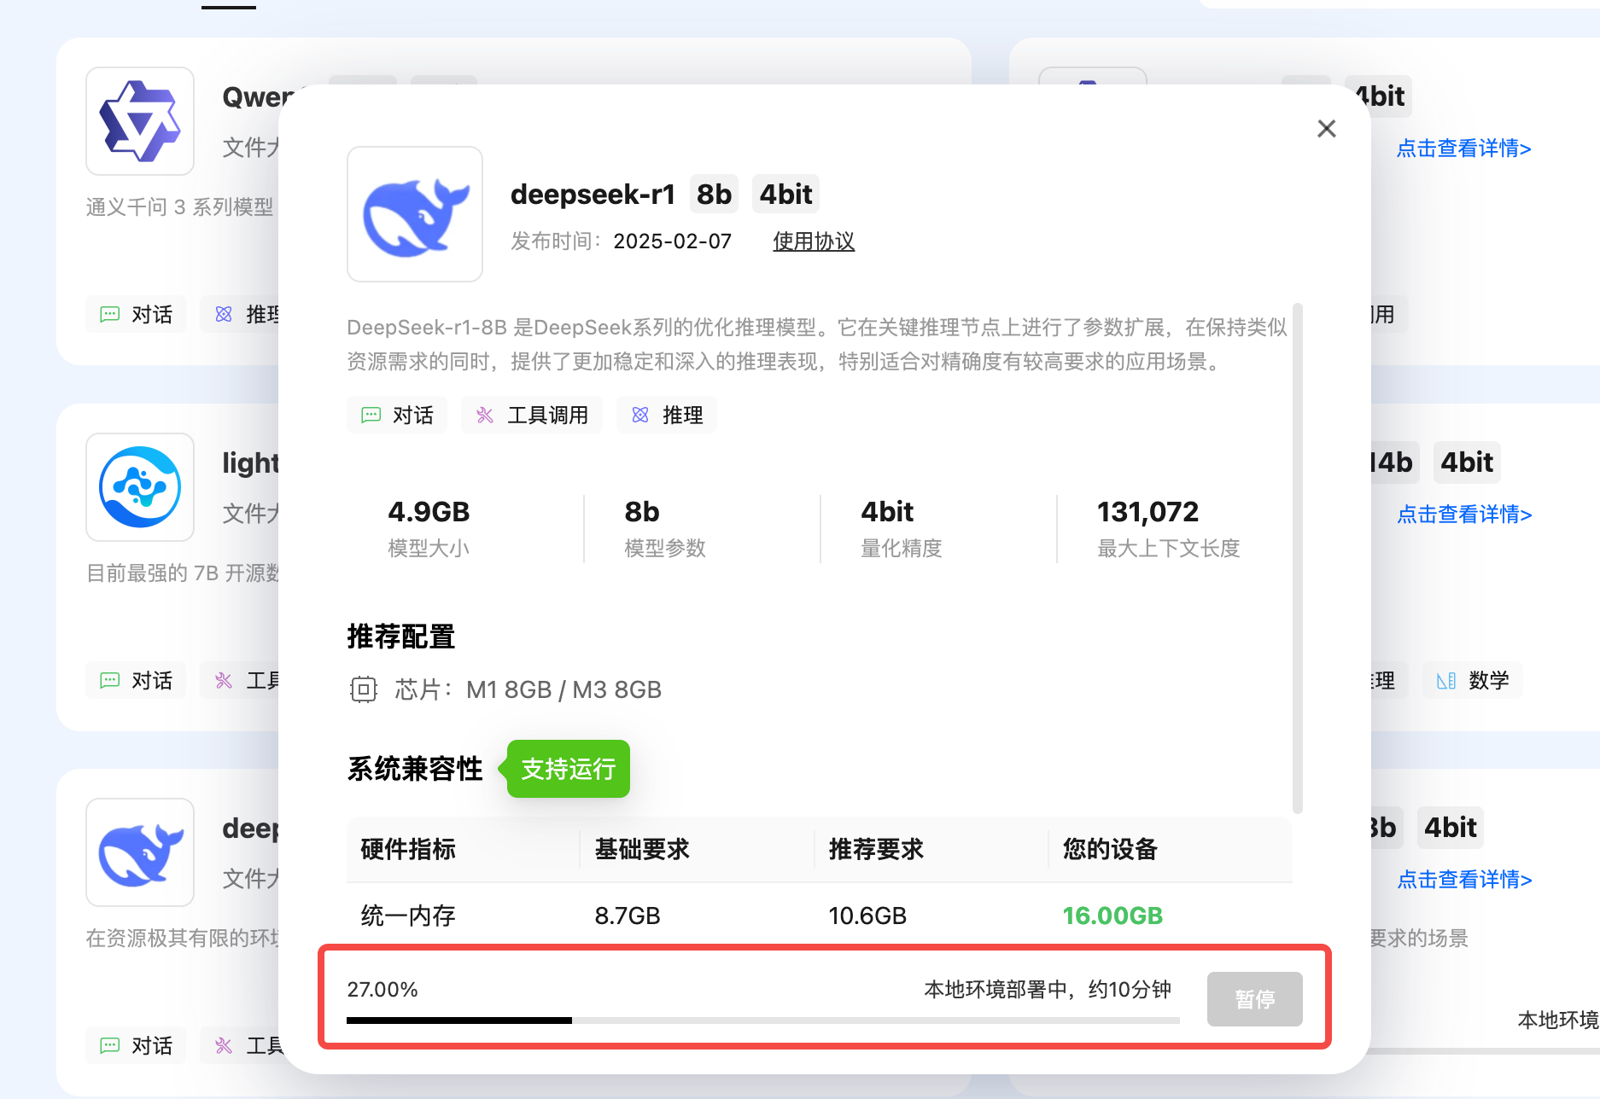
Task: Click the 通义千问 3 系列模型 description
Action: (x=179, y=207)
